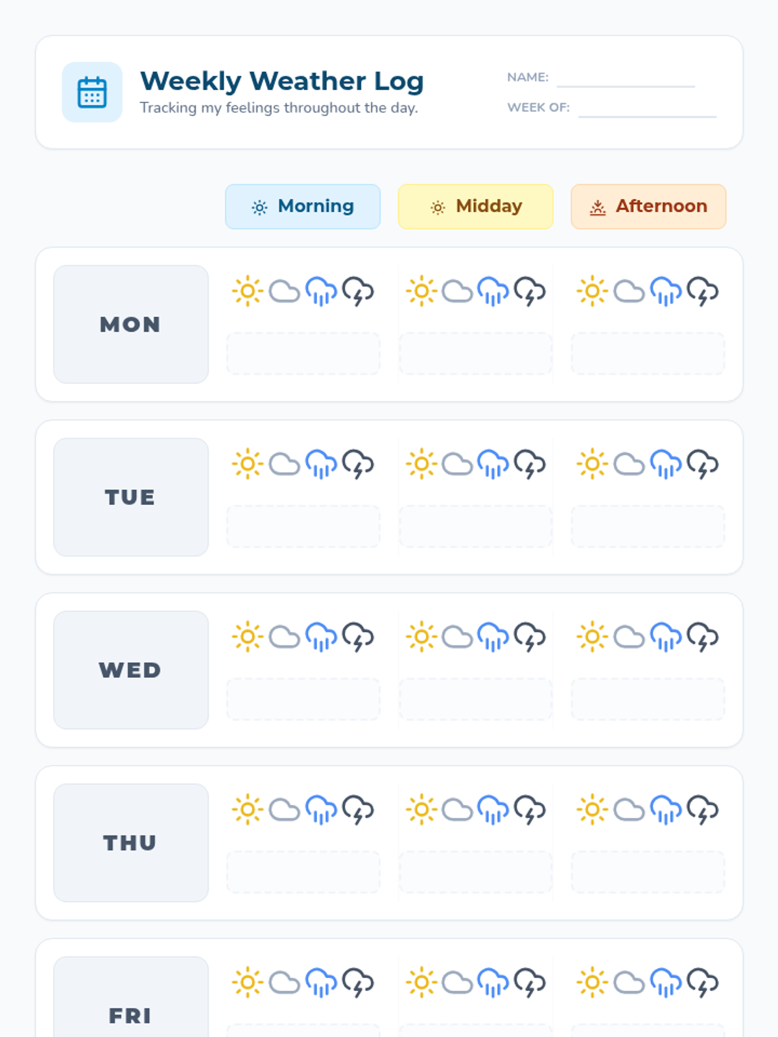Click the notes box under Thursday afternoon
The image size is (778, 1037).
pyautogui.click(x=648, y=872)
